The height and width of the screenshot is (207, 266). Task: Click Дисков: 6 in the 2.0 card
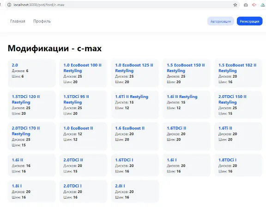click(20, 71)
